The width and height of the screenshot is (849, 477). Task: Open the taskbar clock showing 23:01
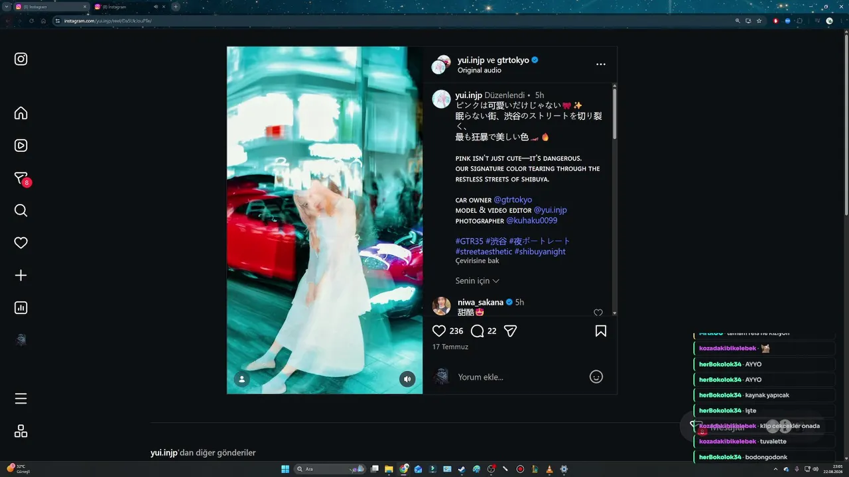click(x=833, y=469)
